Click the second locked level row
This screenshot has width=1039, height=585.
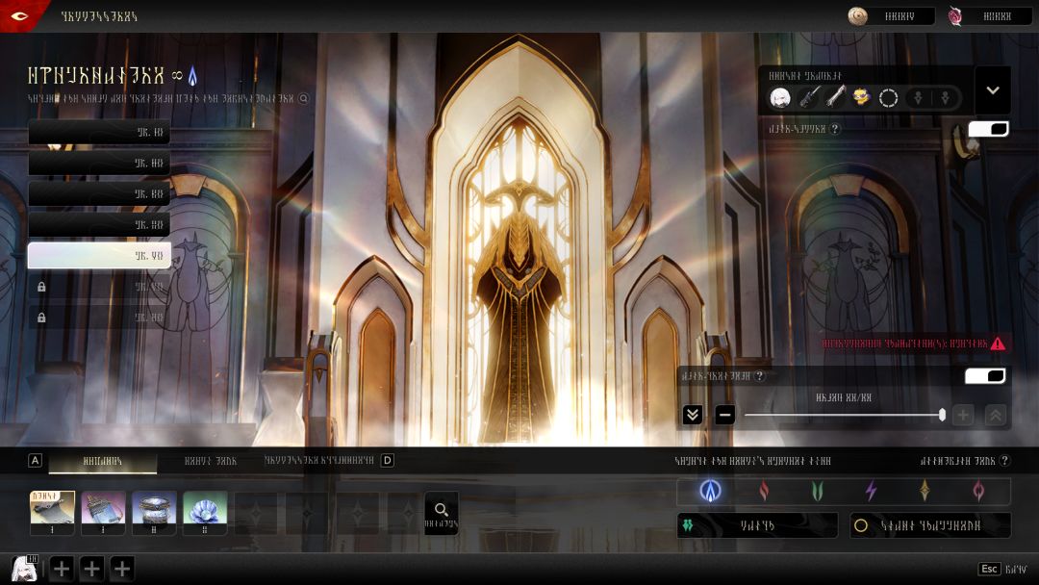99,318
